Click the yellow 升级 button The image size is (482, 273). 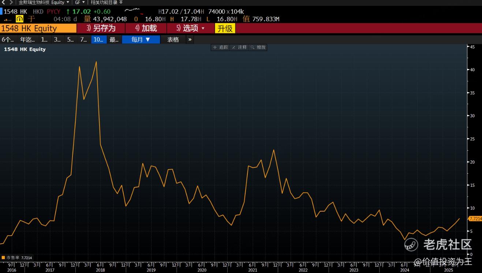(225, 28)
